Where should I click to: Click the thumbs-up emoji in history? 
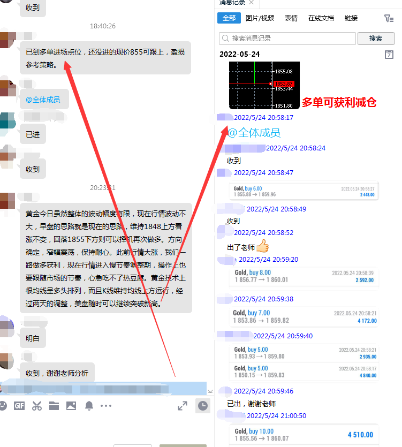pyautogui.click(x=262, y=246)
